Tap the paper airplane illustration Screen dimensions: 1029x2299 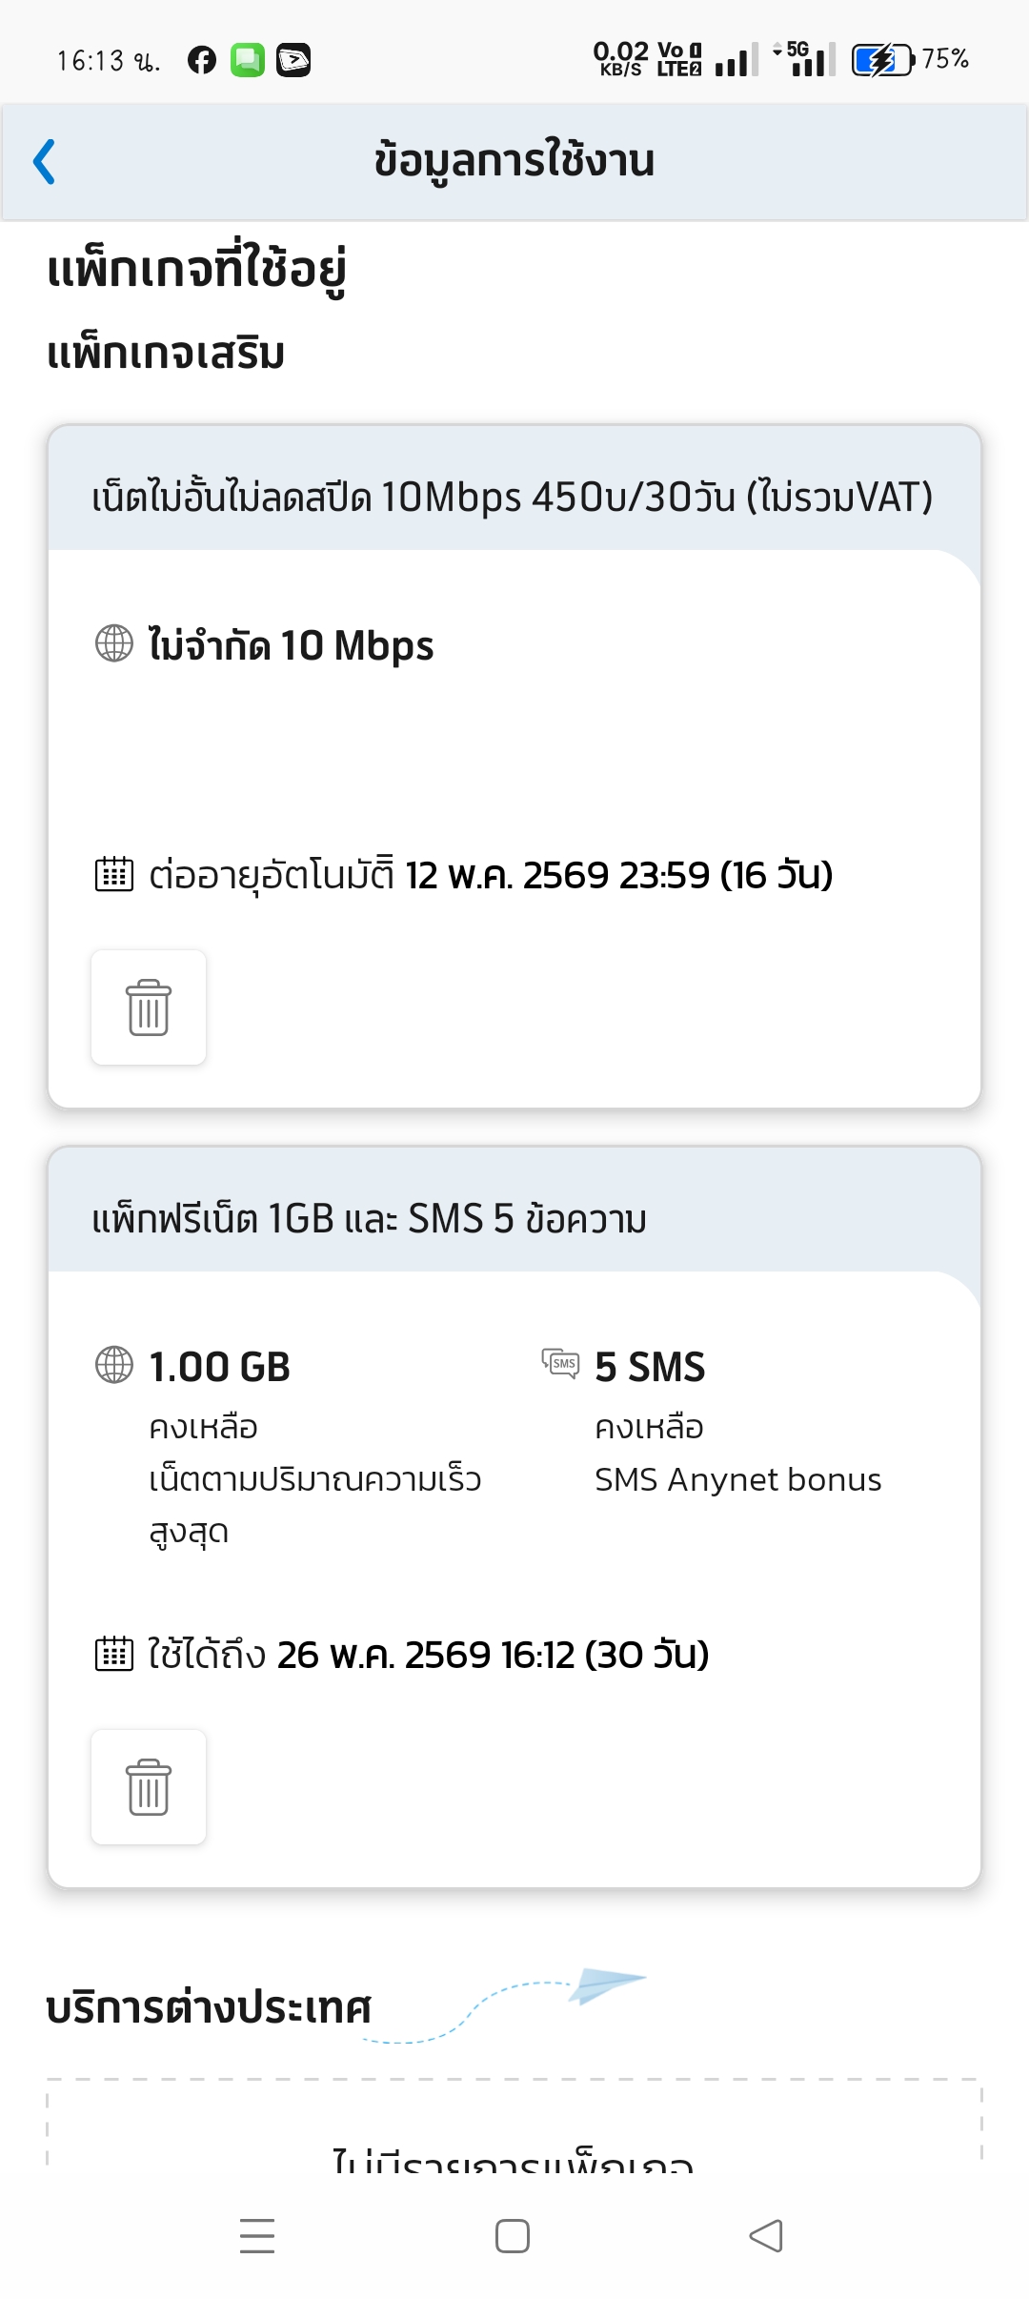pos(606,1985)
